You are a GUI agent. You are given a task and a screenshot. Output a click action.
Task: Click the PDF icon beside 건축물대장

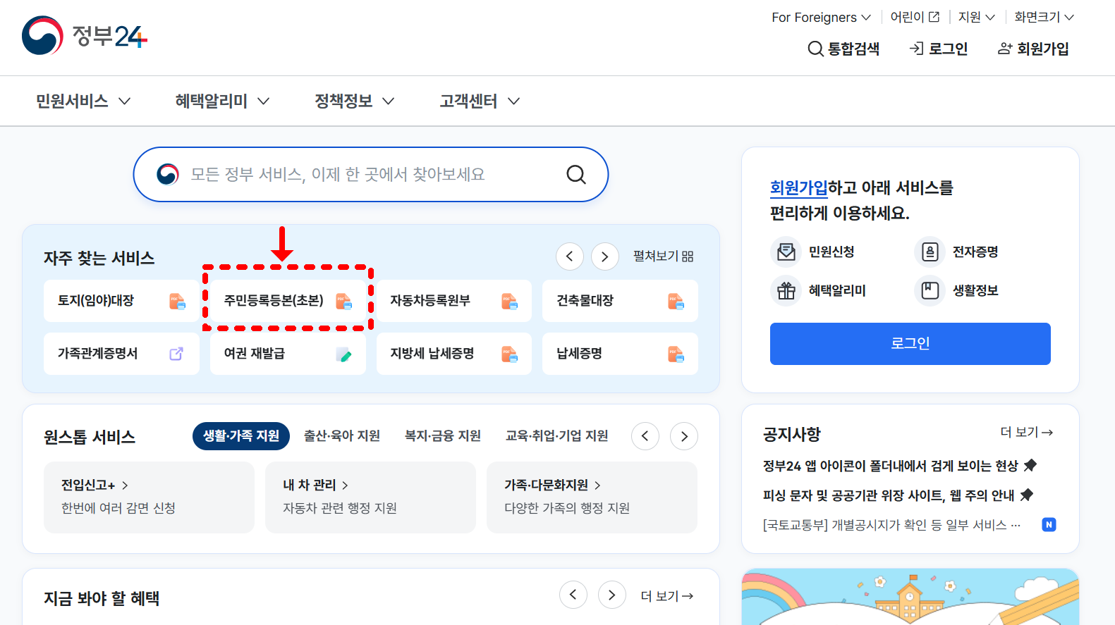[x=676, y=301]
